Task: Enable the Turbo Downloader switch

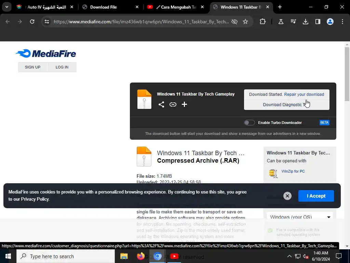Action: [x=249, y=123]
